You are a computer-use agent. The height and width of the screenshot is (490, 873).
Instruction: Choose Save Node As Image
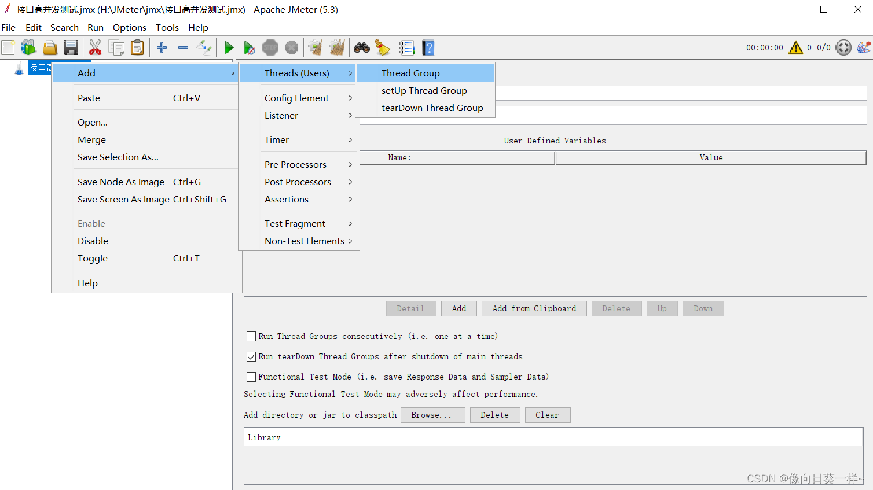(145, 182)
